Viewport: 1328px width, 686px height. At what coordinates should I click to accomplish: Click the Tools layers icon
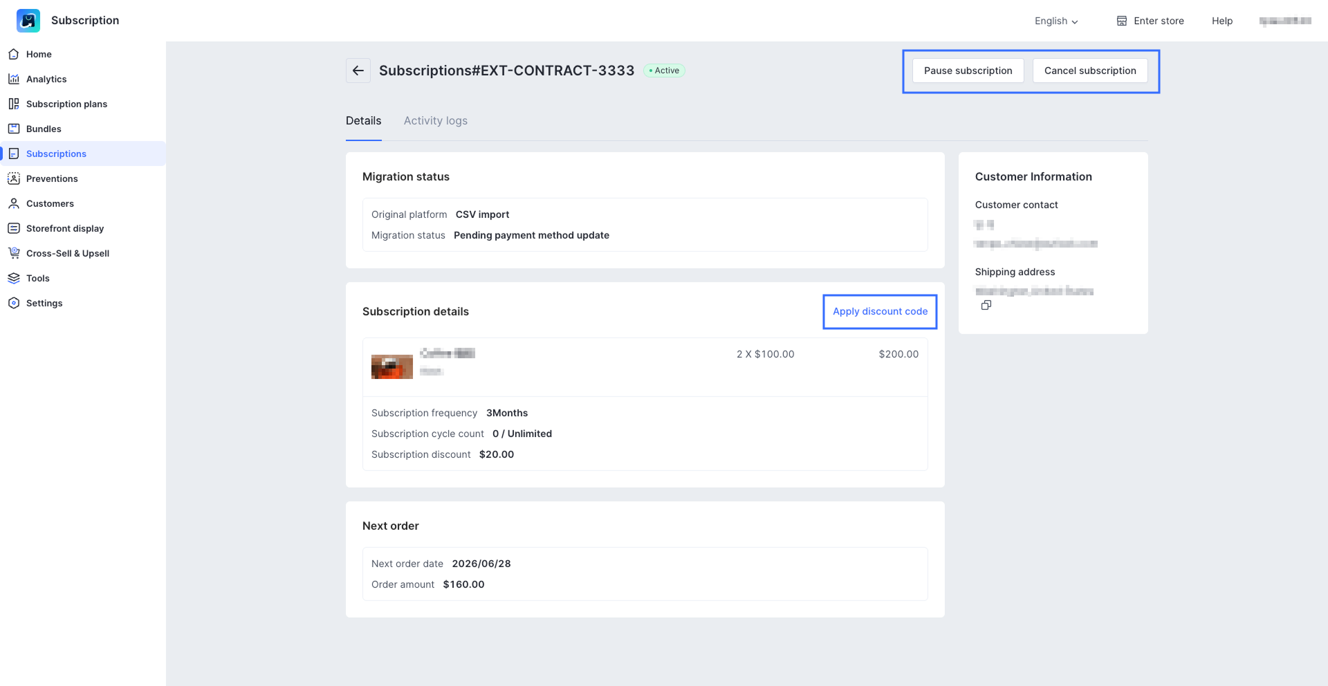coord(14,278)
